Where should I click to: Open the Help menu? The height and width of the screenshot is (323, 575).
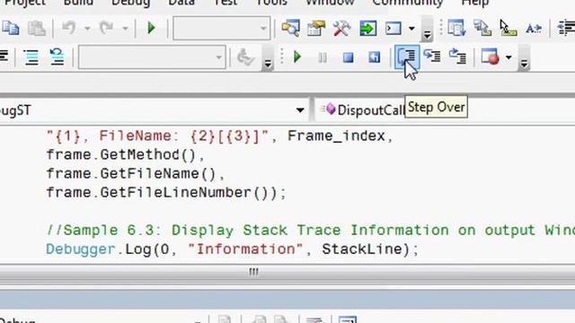click(475, 3)
